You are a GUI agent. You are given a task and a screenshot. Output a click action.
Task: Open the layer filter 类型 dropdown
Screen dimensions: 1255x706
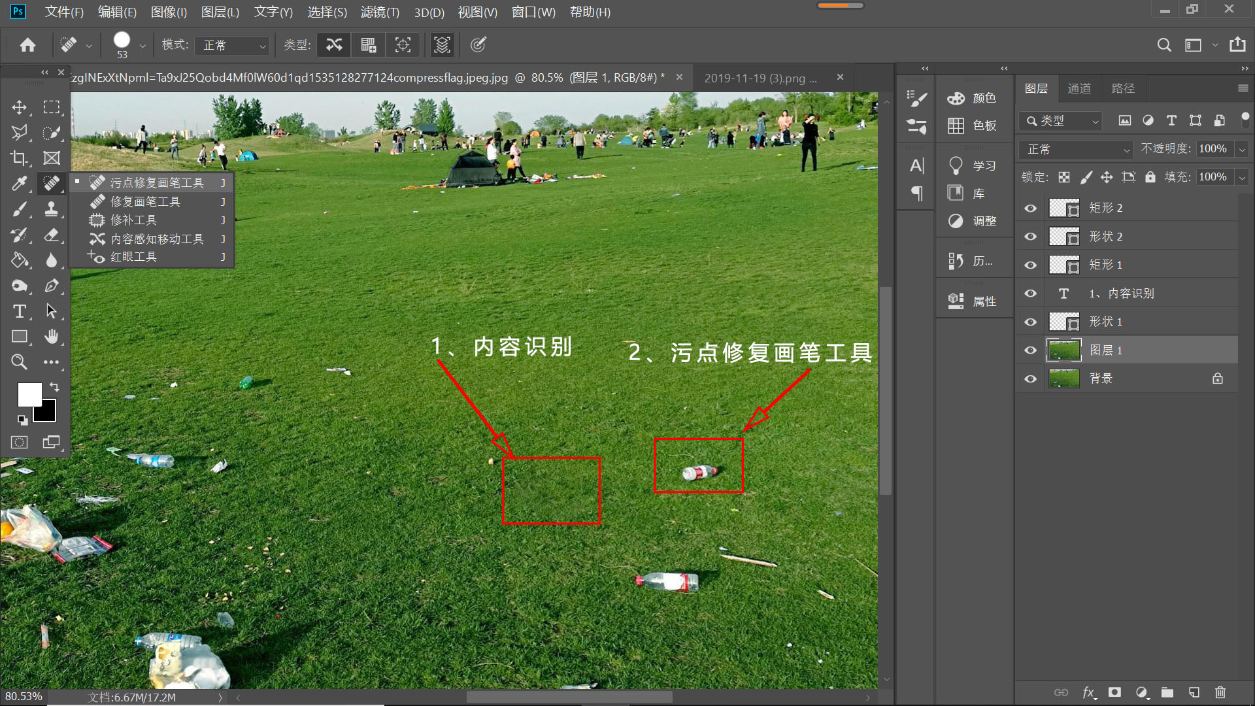[x=1060, y=121]
